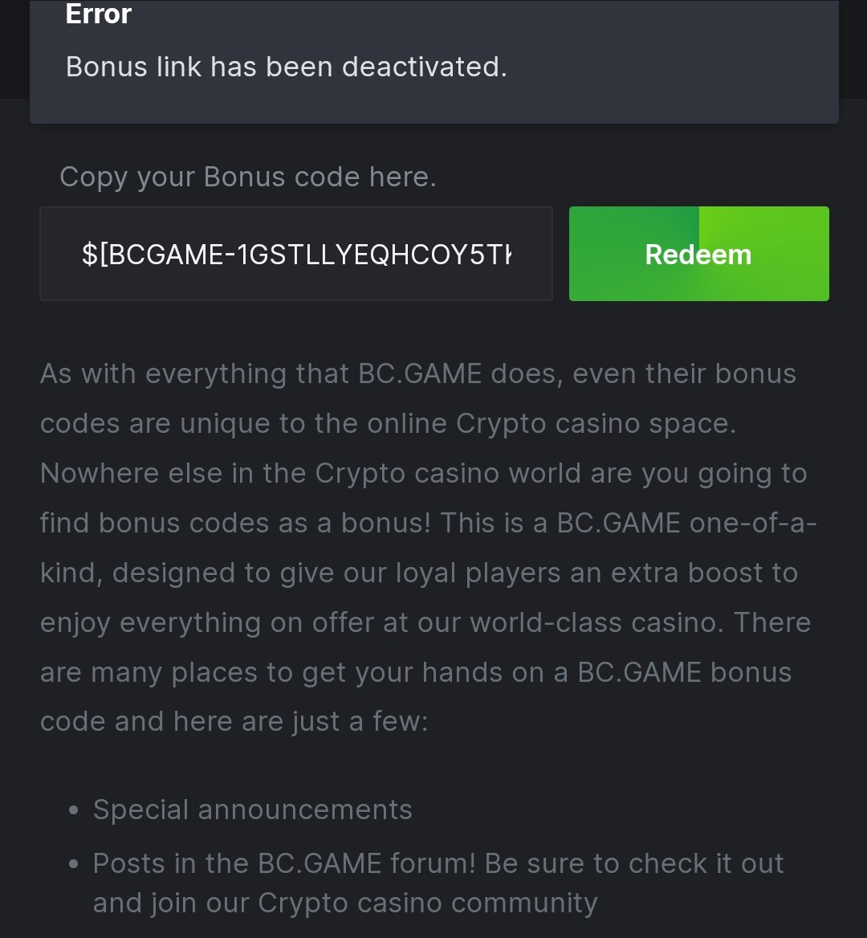Tap 'code and here are just a few:'
This screenshot has height=938, width=867.
(x=234, y=721)
